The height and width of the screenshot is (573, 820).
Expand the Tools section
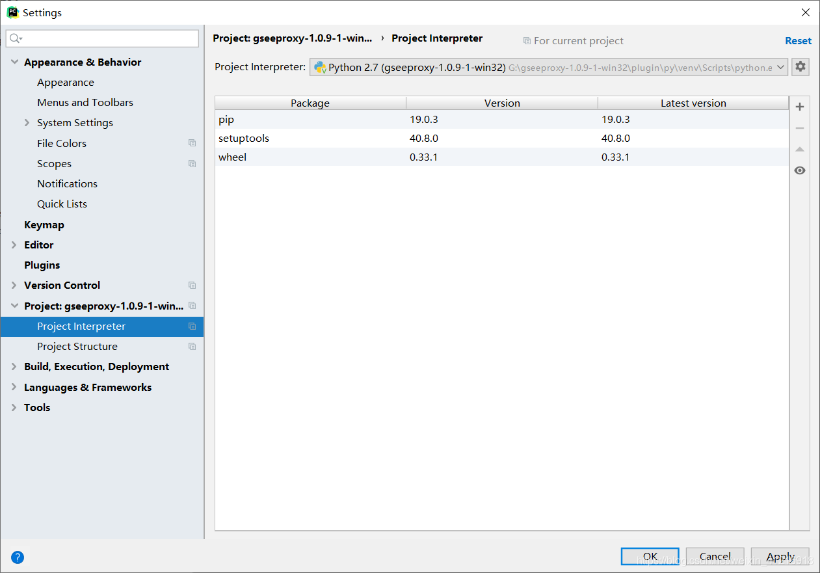(14, 408)
